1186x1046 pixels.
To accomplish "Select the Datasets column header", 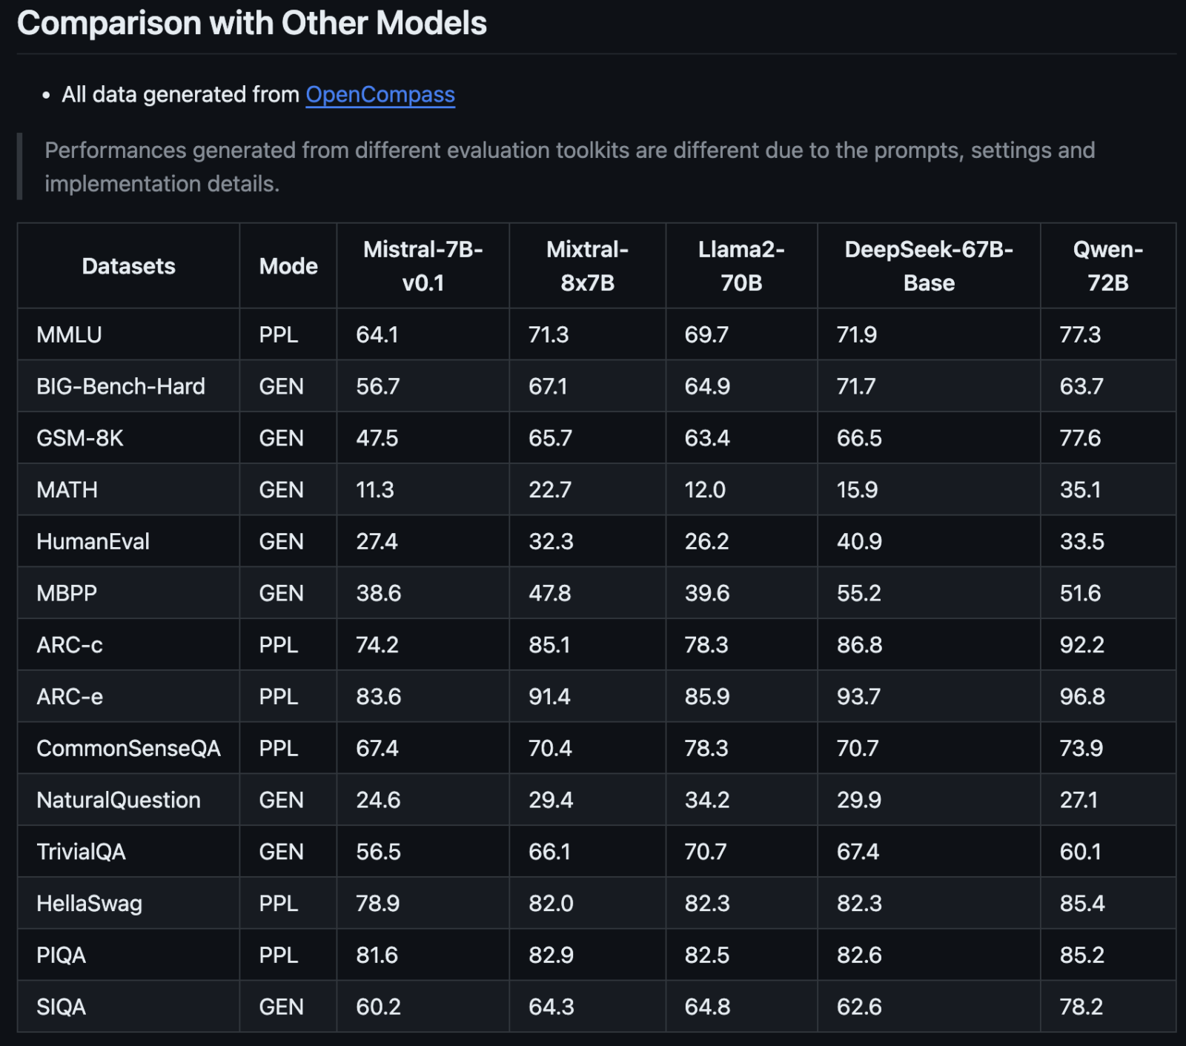I will [x=127, y=265].
